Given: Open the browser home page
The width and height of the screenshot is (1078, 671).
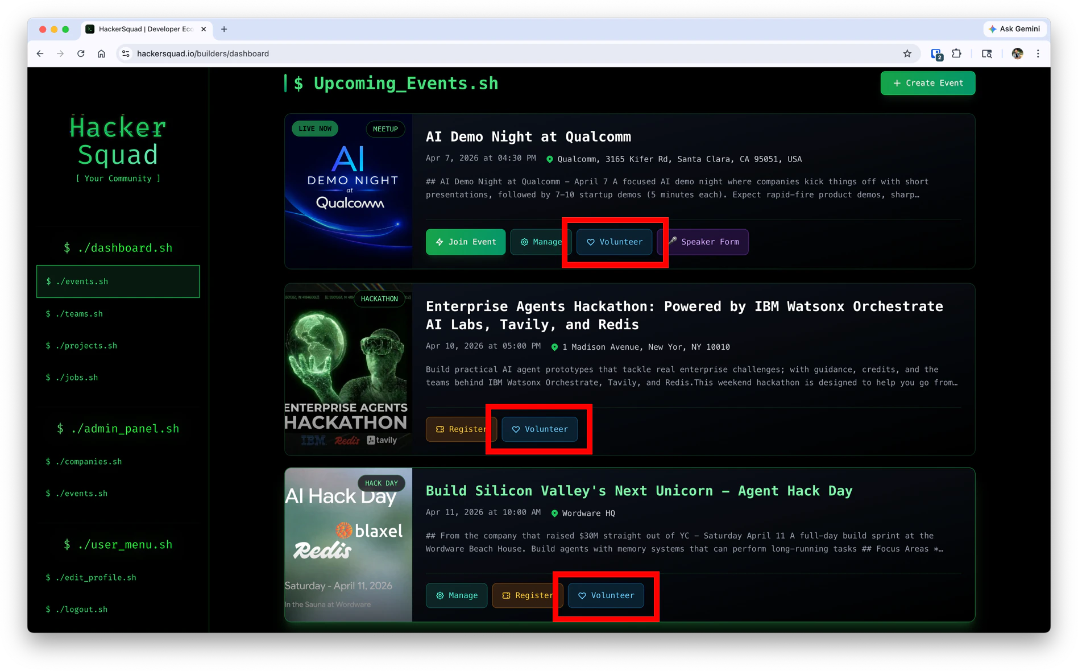Looking at the screenshot, I should pos(101,53).
